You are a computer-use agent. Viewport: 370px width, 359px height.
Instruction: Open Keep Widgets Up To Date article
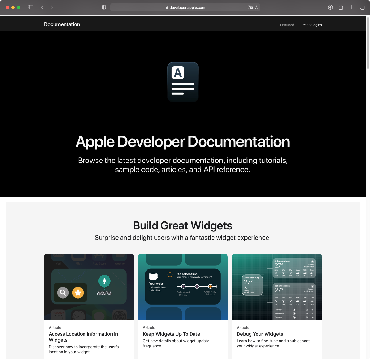coord(172,334)
